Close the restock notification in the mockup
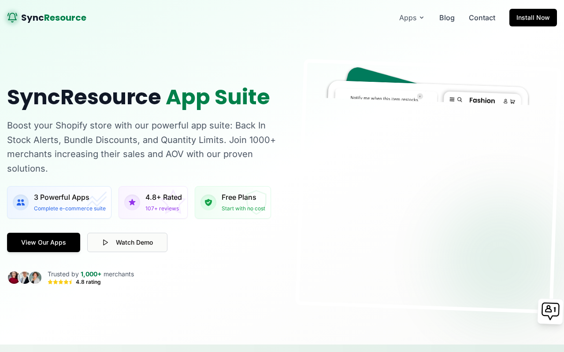This screenshot has height=352, width=564. (420, 96)
